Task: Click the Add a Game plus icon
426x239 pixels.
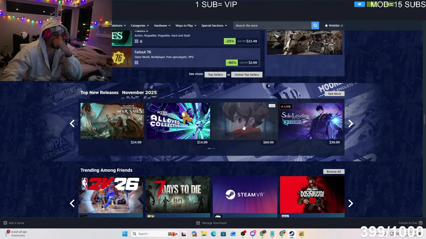Action: click(x=5, y=223)
